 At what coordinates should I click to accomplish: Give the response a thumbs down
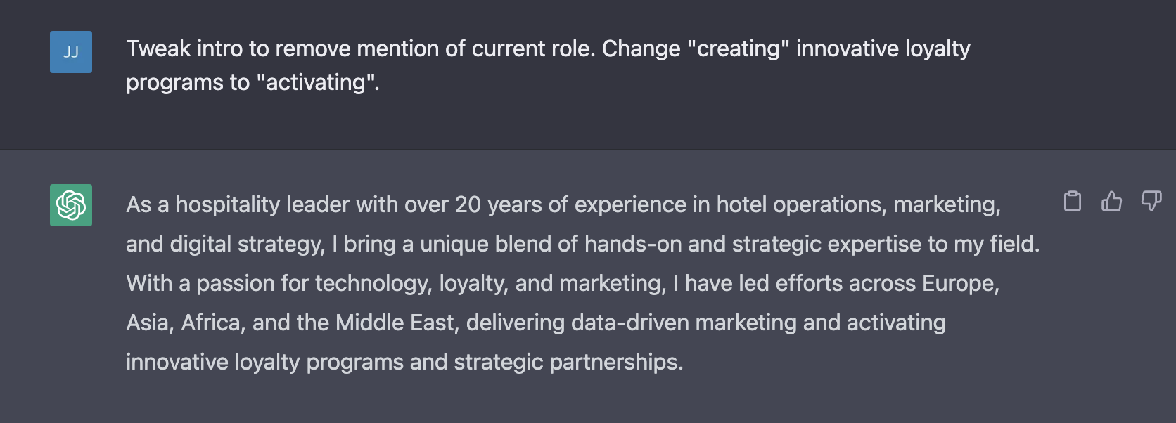pos(1151,202)
